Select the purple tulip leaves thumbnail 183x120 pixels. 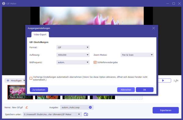[x=102, y=97]
